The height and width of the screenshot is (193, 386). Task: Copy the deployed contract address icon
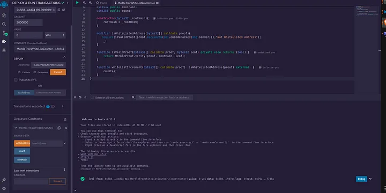click(x=59, y=128)
